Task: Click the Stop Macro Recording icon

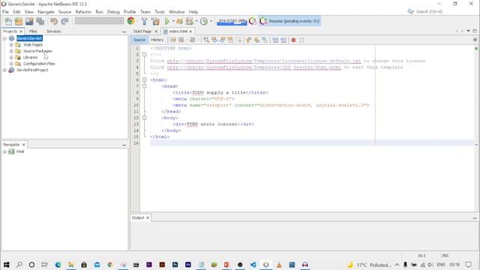Action: coord(301,40)
